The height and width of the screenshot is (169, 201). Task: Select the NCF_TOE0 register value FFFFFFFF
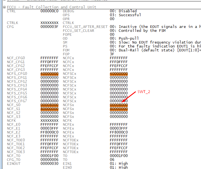point(49,140)
